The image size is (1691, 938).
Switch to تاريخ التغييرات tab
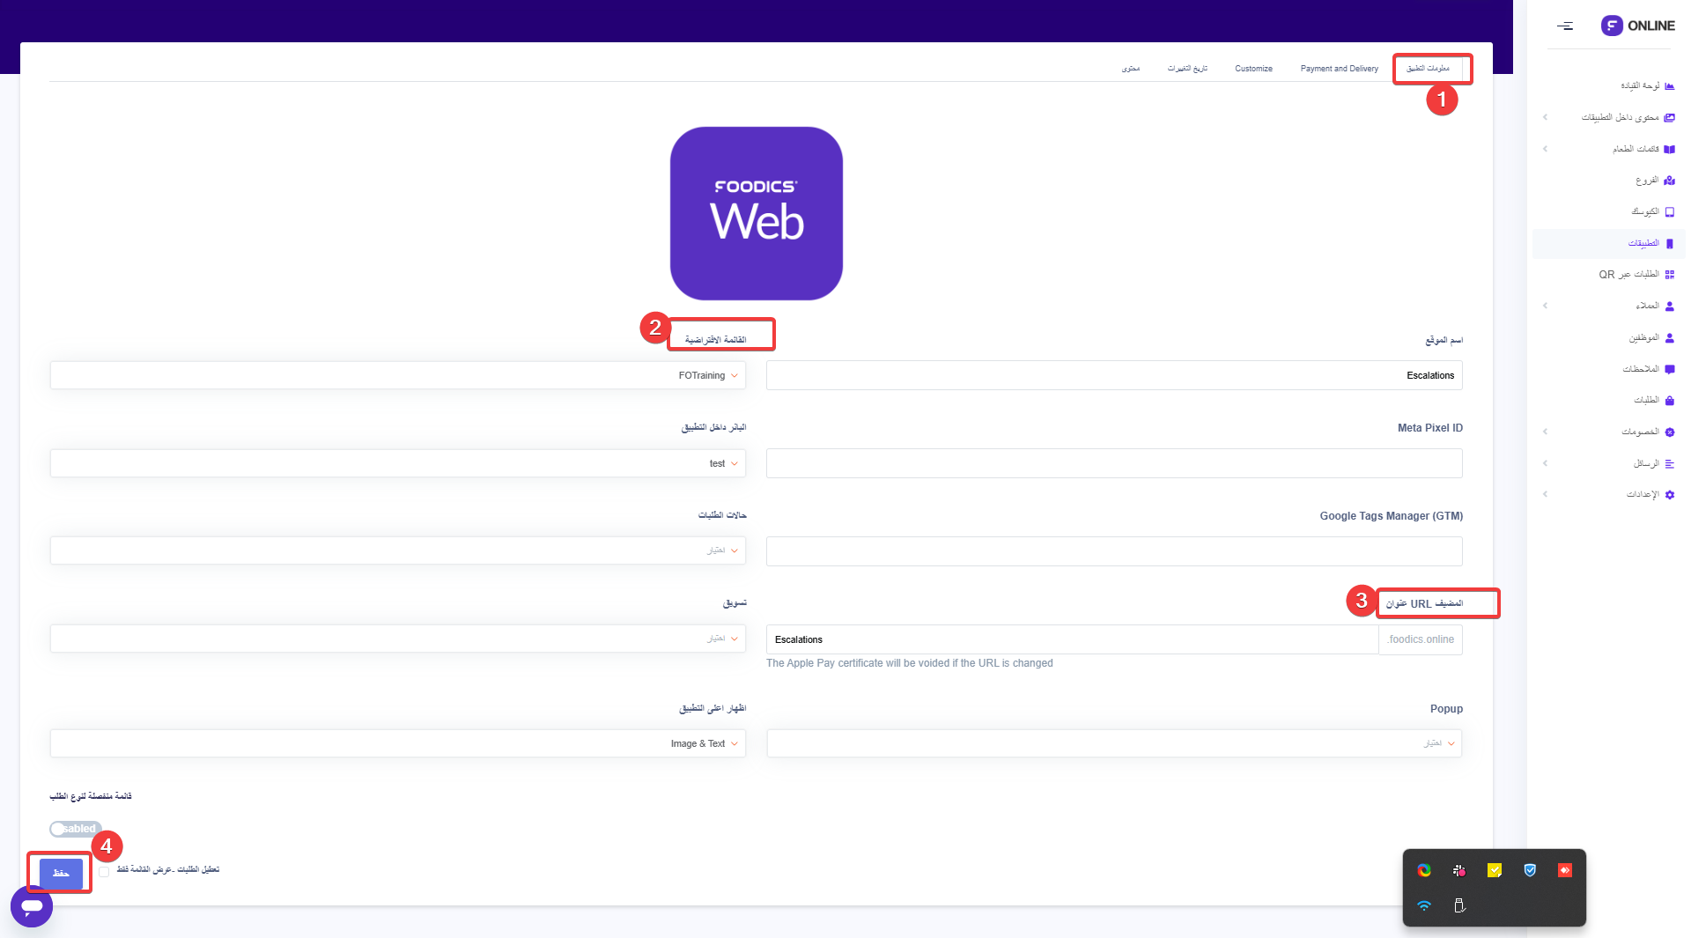1187,69
